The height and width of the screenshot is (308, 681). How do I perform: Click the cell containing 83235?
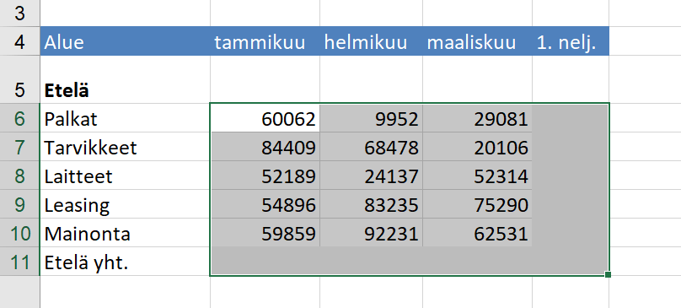[371, 204]
